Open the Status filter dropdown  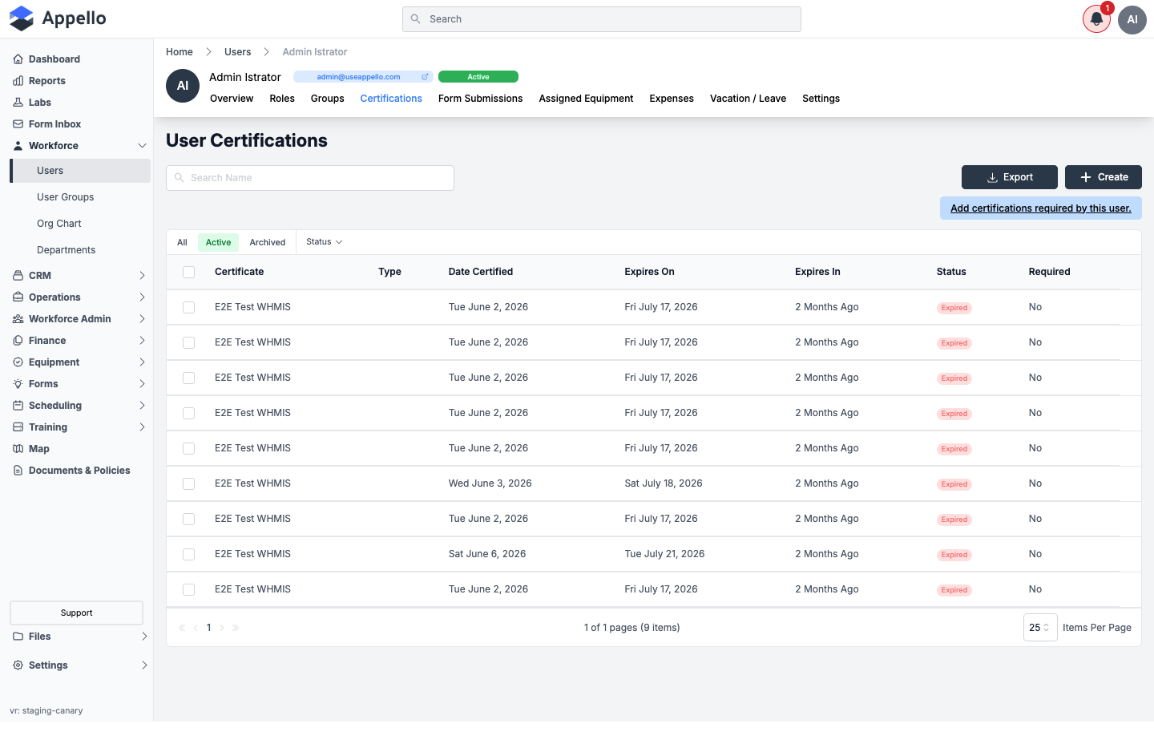click(325, 242)
